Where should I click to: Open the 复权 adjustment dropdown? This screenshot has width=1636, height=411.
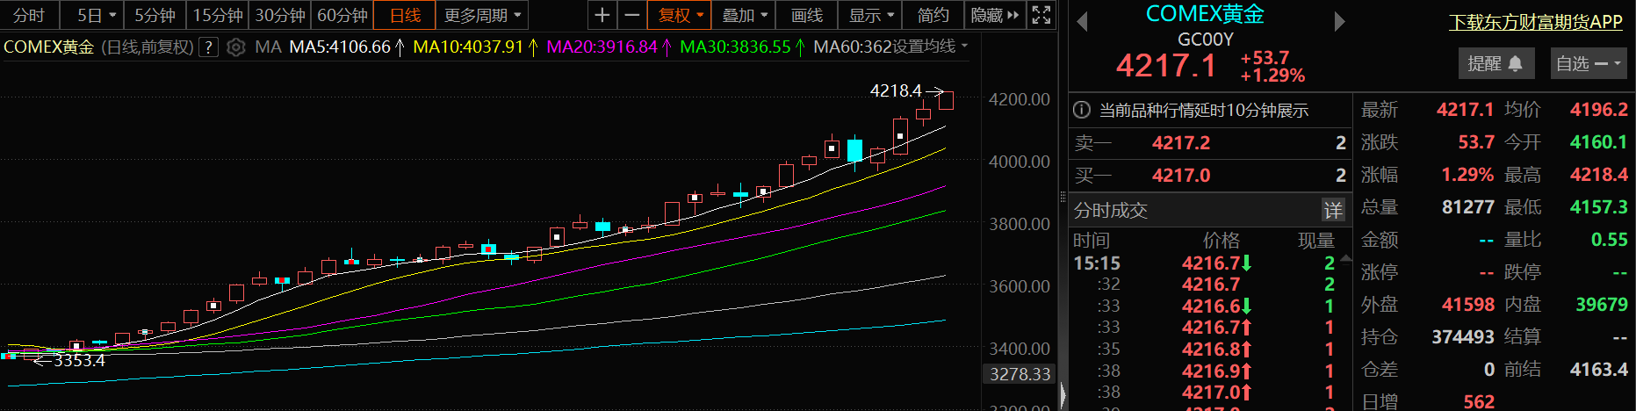pyautogui.click(x=681, y=15)
